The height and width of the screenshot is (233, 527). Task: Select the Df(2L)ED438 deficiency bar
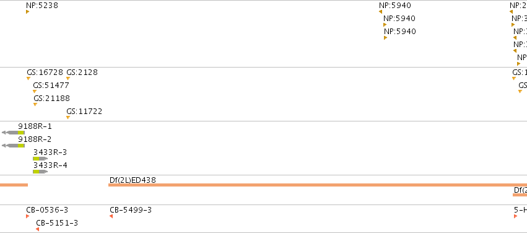point(318,185)
